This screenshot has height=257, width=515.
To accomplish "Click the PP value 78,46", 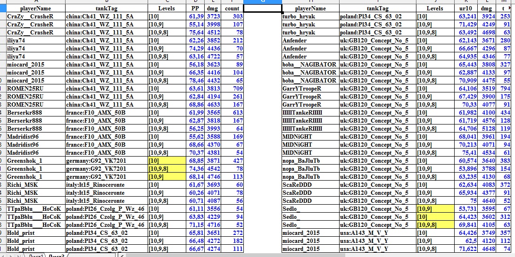I will [x=196, y=81].
